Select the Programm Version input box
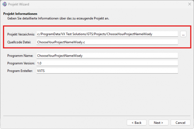This screenshot has width=194, height=129. 107,63
